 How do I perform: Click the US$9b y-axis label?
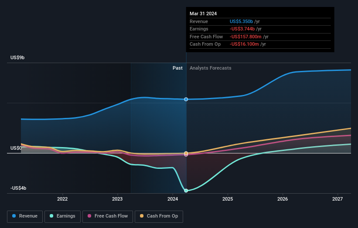(x=17, y=57)
